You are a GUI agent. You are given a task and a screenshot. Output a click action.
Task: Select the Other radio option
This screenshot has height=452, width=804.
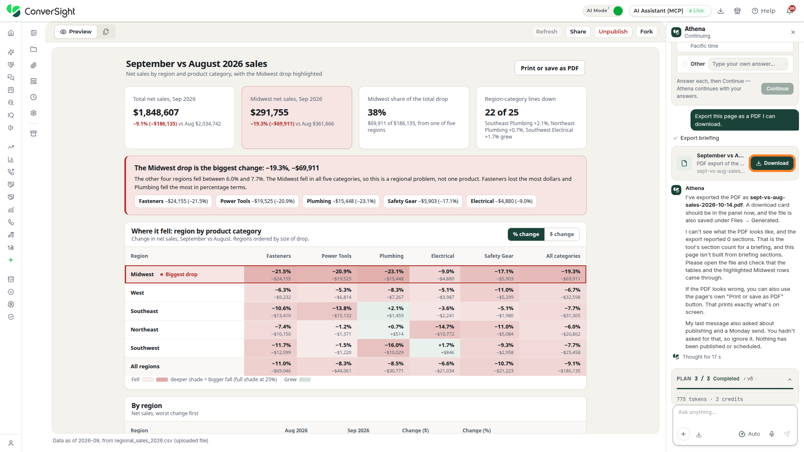[685, 64]
